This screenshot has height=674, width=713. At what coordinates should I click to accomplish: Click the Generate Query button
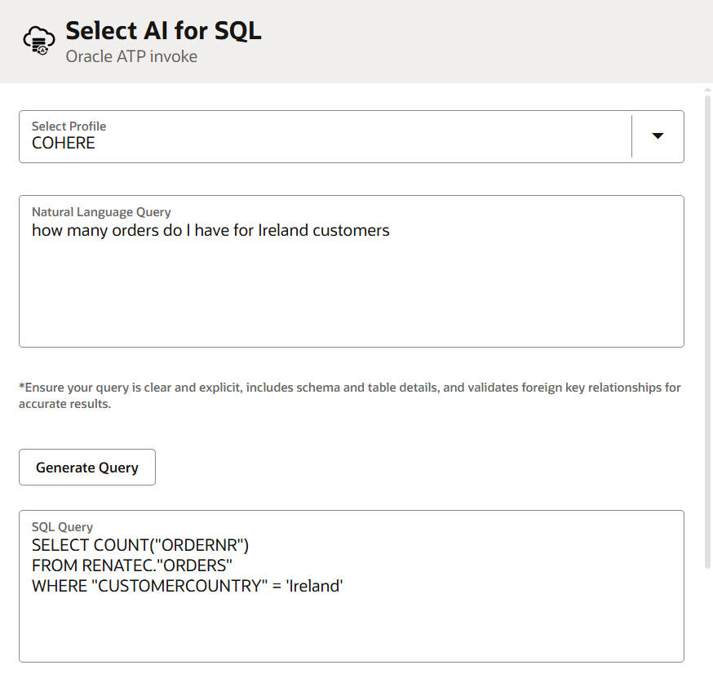(87, 468)
